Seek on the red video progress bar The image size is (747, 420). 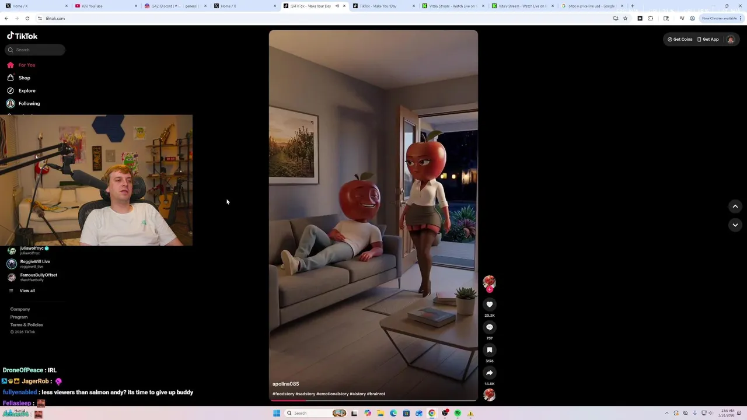point(373,400)
